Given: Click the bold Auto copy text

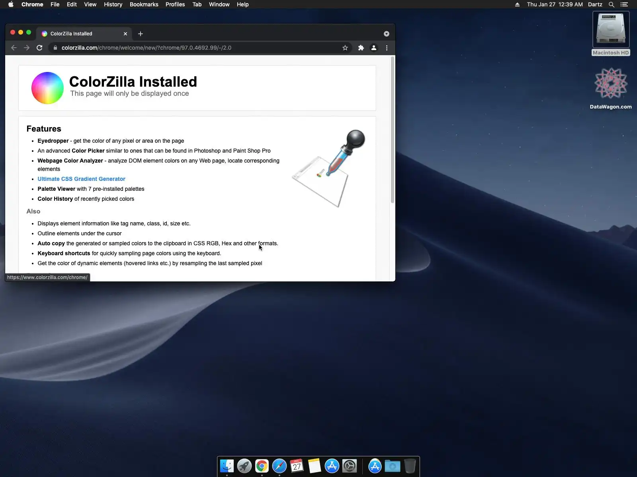Looking at the screenshot, I should (51, 243).
